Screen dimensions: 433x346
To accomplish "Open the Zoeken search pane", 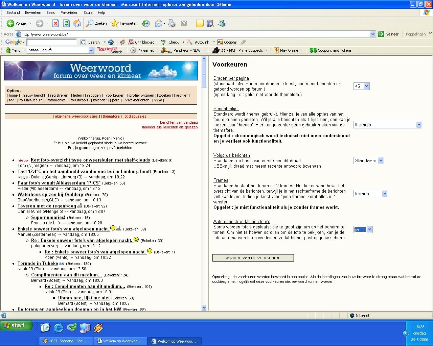I will click(96, 23).
